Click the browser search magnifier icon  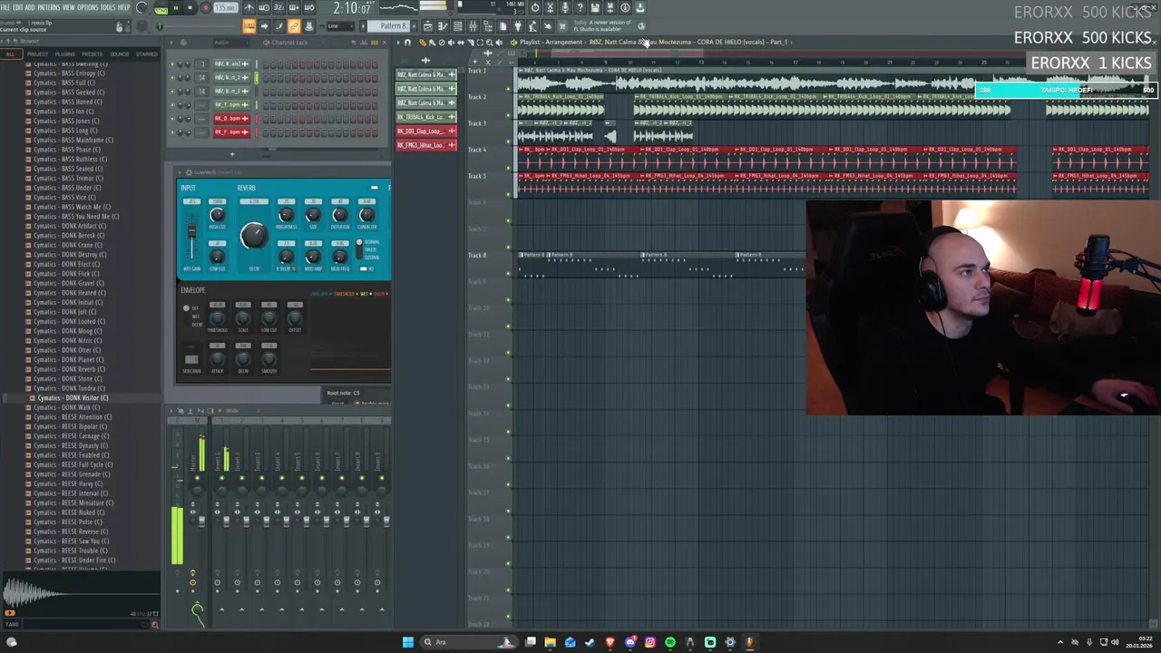(154, 624)
